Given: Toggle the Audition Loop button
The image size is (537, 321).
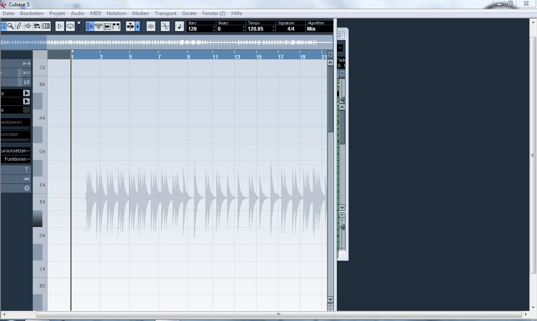Looking at the screenshot, I should tap(70, 26).
